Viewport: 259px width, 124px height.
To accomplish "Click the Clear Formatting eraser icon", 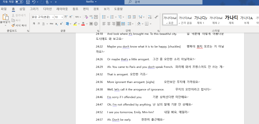I will [86, 17].
